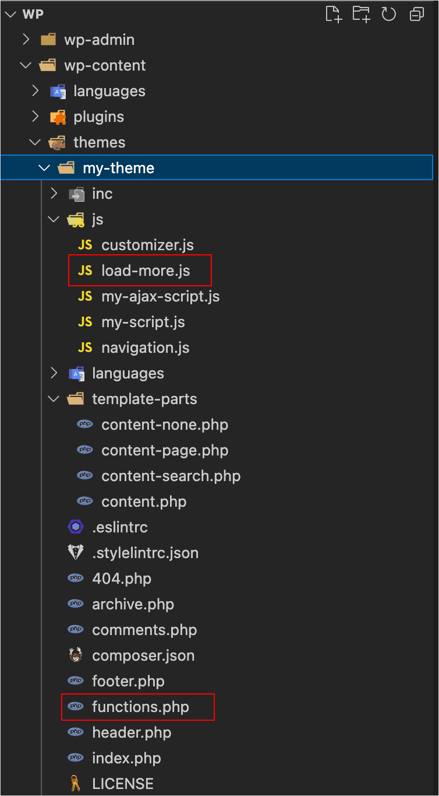Collapse all folders in Explorer
The width and height of the screenshot is (439, 796).
pos(417,14)
